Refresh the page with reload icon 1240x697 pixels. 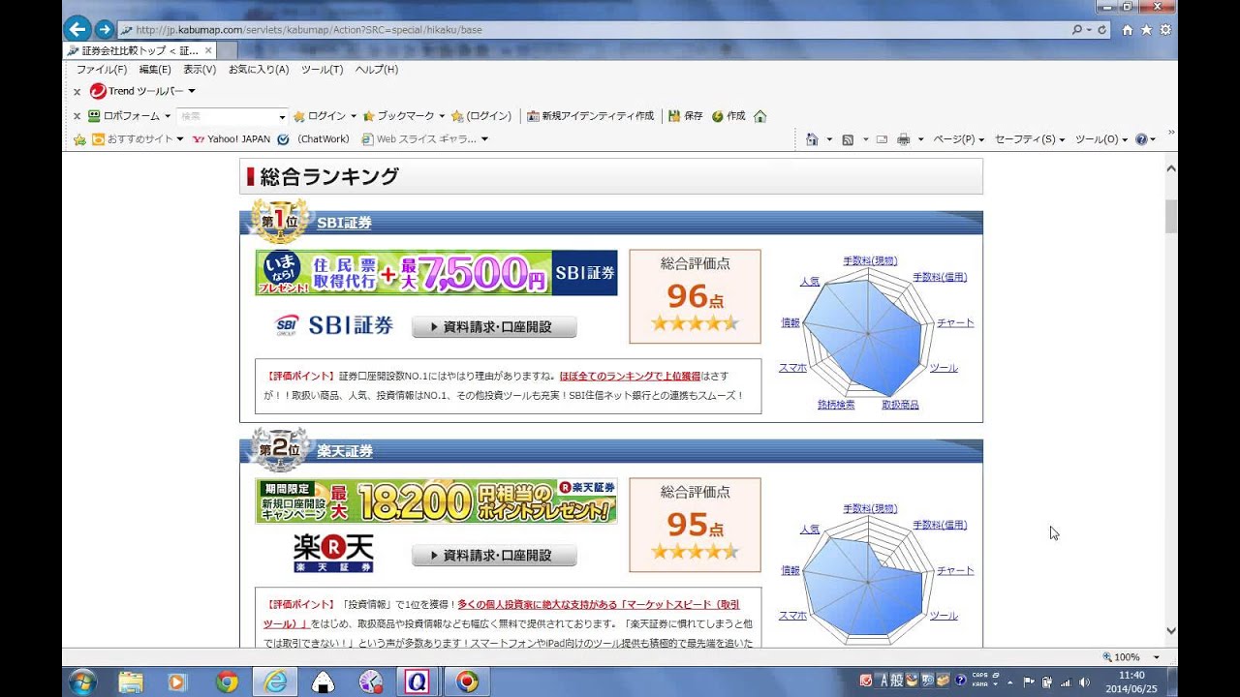[1102, 30]
